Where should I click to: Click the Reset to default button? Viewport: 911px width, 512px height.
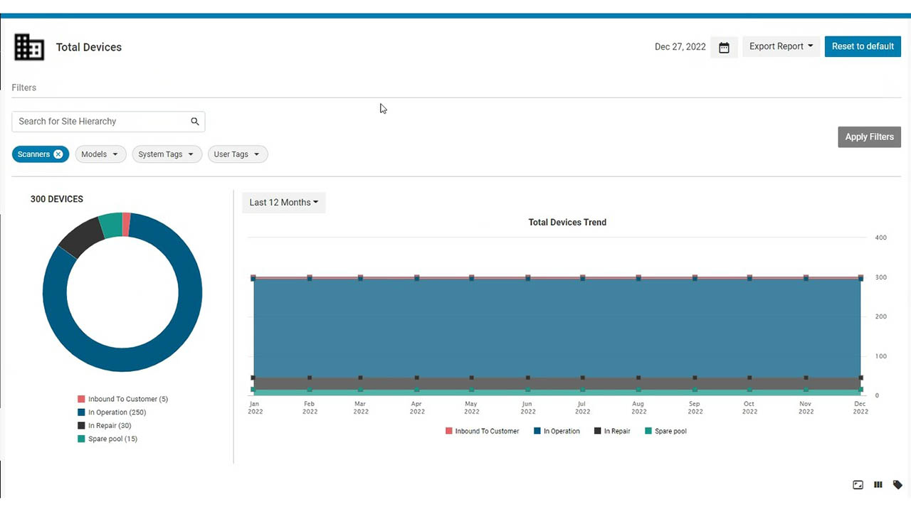tap(863, 46)
